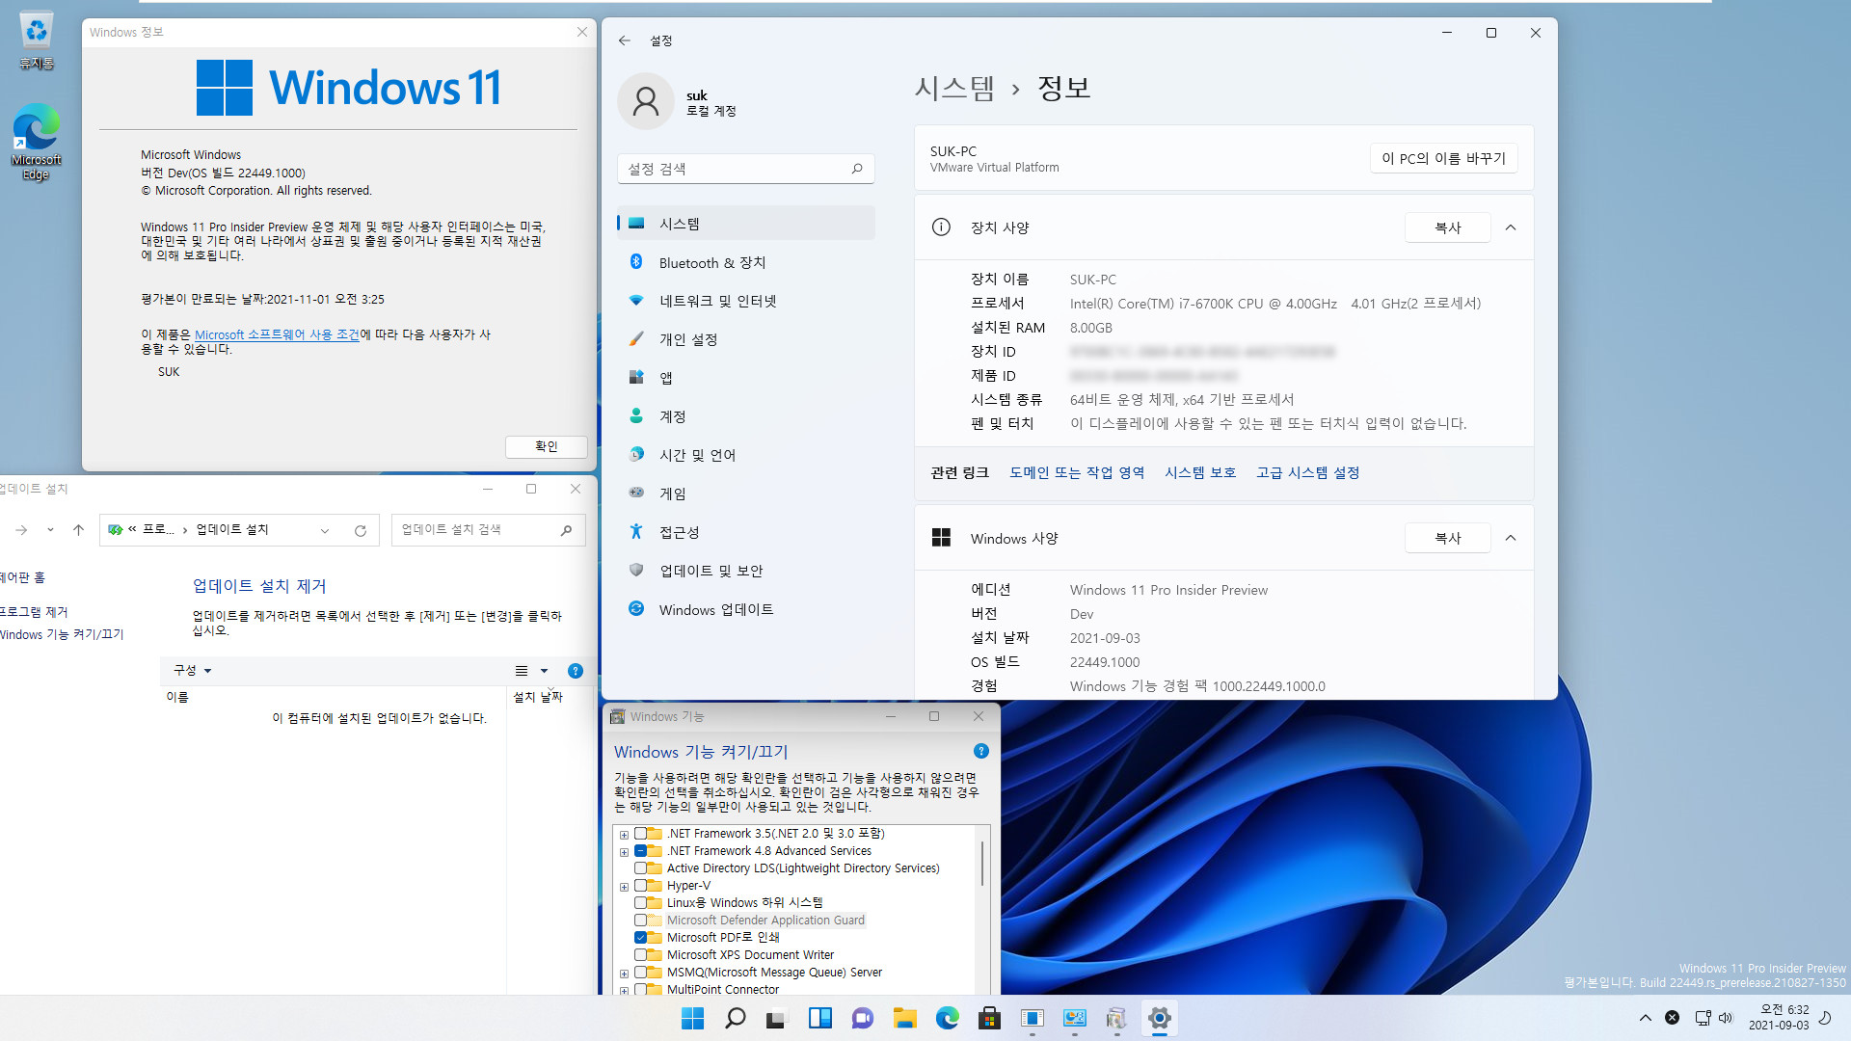Refresh the Installed Updates address bar
This screenshot has width=1851, height=1041.
pyautogui.click(x=361, y=530)
